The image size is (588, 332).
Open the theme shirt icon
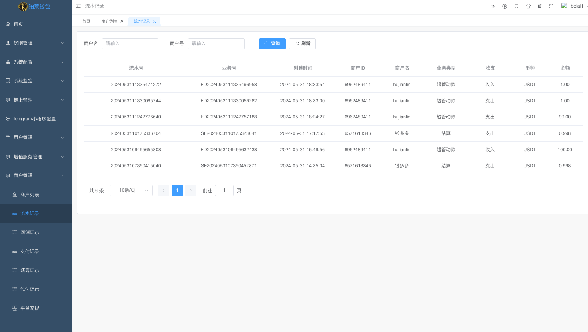[528, 6]
